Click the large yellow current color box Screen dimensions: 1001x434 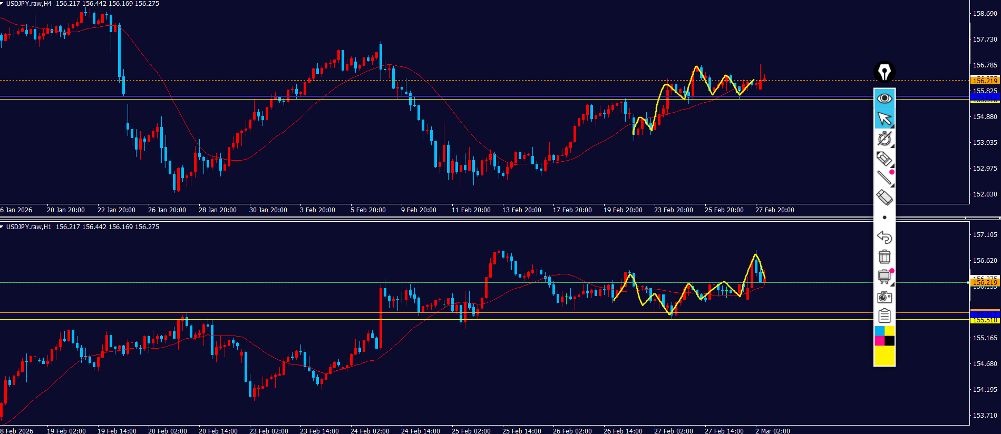tap(885, 356)
